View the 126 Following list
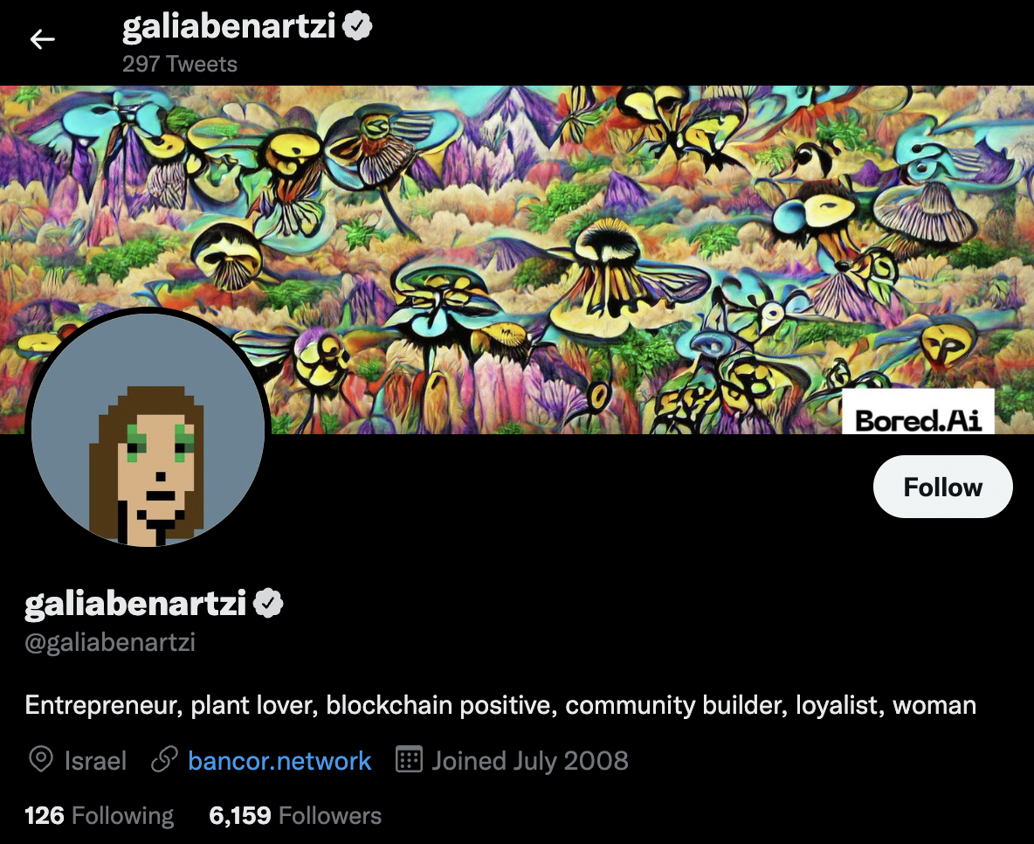 (99, 816)
